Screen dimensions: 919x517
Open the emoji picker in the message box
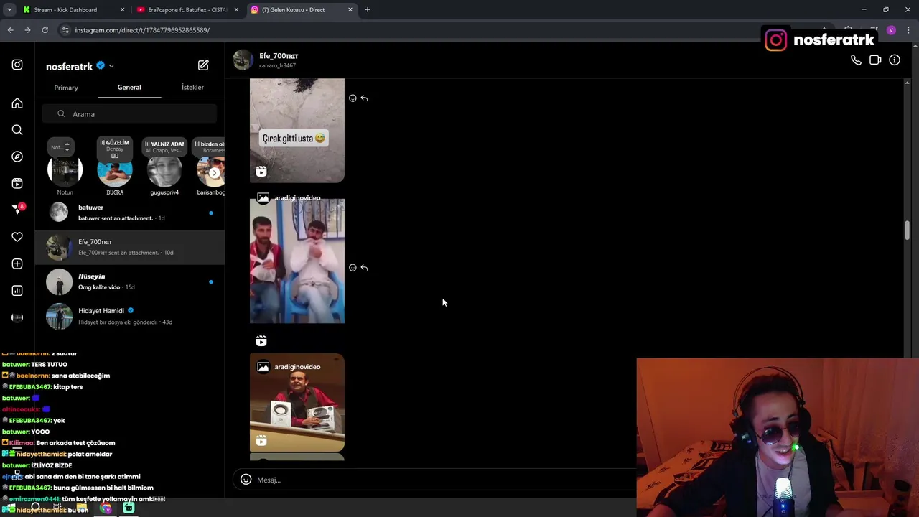246,480
